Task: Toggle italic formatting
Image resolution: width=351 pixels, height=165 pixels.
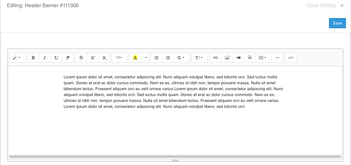Action: pos(45,58)
